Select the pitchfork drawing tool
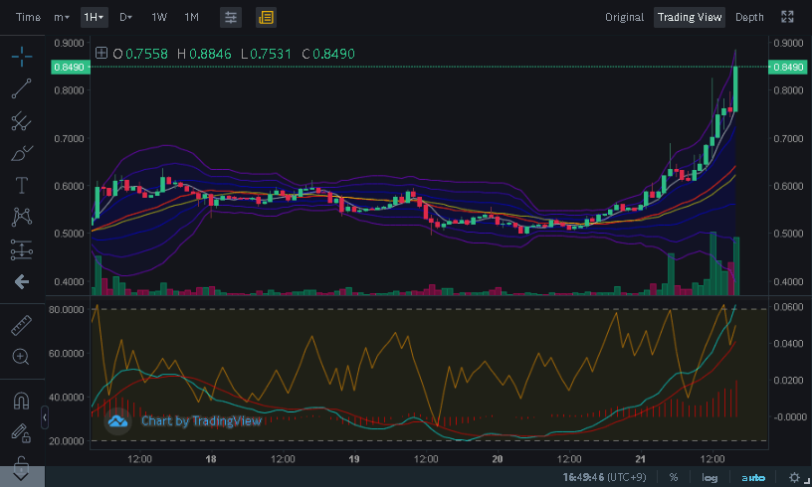This screenshot has width=812, height=487. coord(22,121)
